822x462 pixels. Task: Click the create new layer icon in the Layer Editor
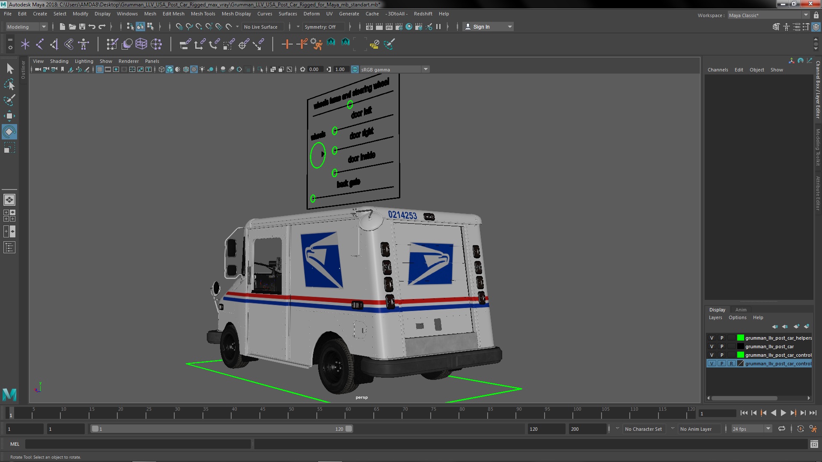[796, 326]
